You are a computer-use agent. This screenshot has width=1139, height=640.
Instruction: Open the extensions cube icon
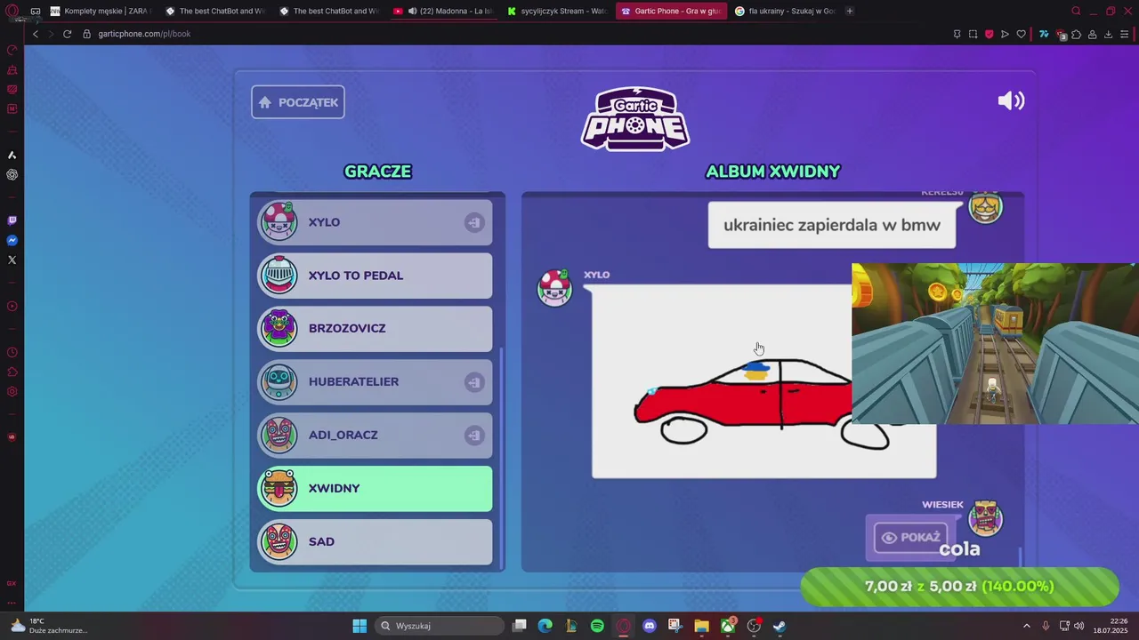point(1076,35)
